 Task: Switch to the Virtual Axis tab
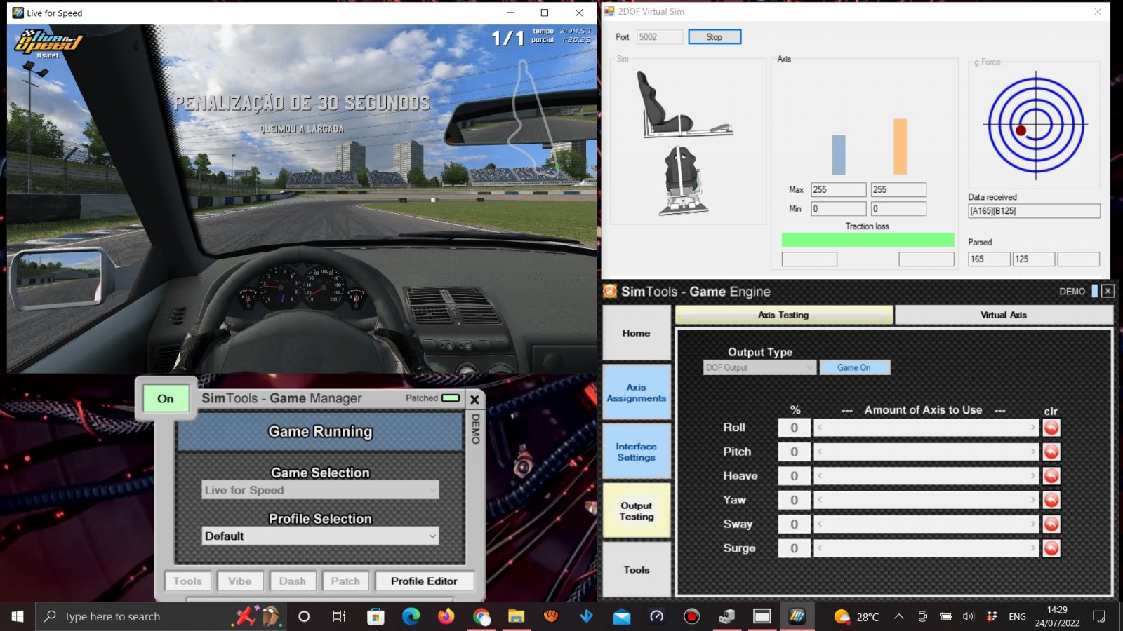tap(1004, 315)
